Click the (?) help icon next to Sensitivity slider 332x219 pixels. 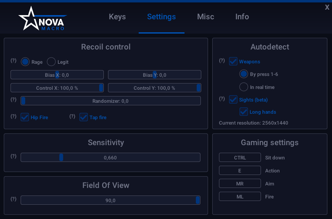click(x=13, y=156)
